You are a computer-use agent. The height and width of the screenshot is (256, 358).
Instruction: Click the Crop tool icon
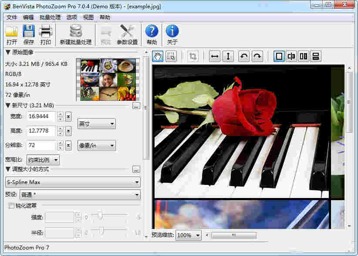[x=193, y=56]
